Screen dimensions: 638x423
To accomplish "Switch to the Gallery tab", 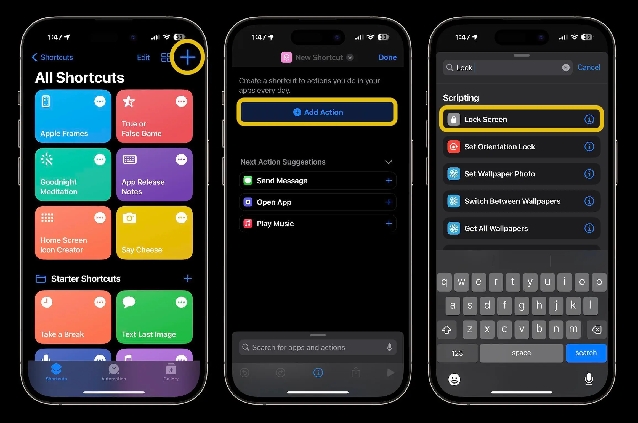I will (x=171, y=373).
